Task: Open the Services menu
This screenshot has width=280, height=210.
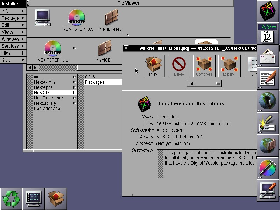Action: tap(13, 46)
